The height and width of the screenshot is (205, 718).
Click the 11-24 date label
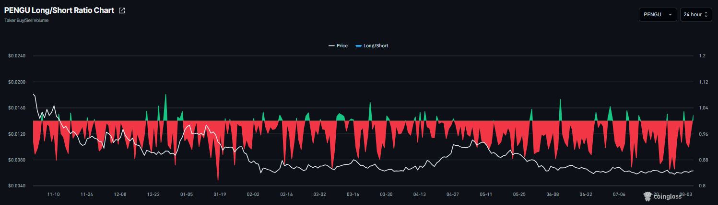click(x=87, y=194)
